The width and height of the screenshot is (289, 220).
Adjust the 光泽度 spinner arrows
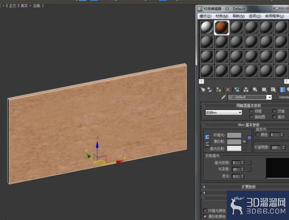click(x=242, y=169)
